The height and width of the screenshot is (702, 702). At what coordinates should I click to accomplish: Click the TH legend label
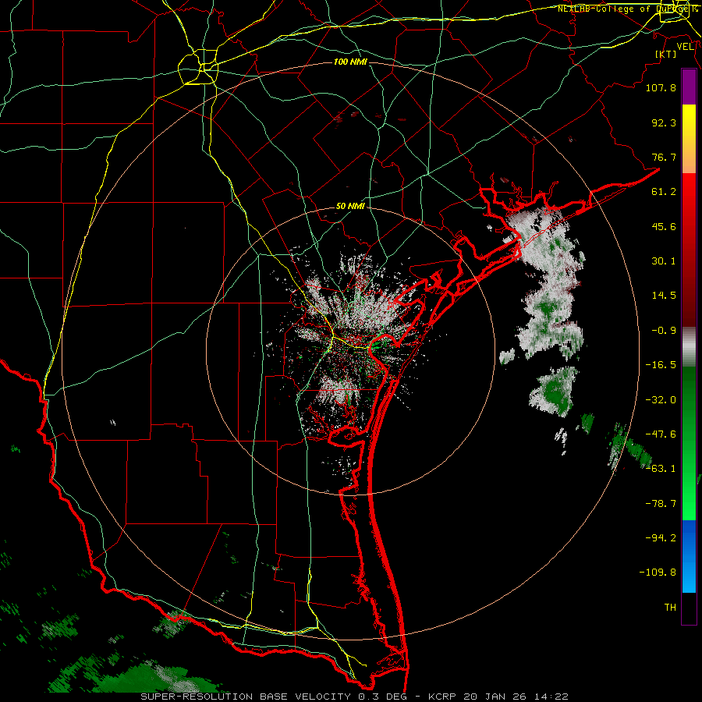point(670,608)
